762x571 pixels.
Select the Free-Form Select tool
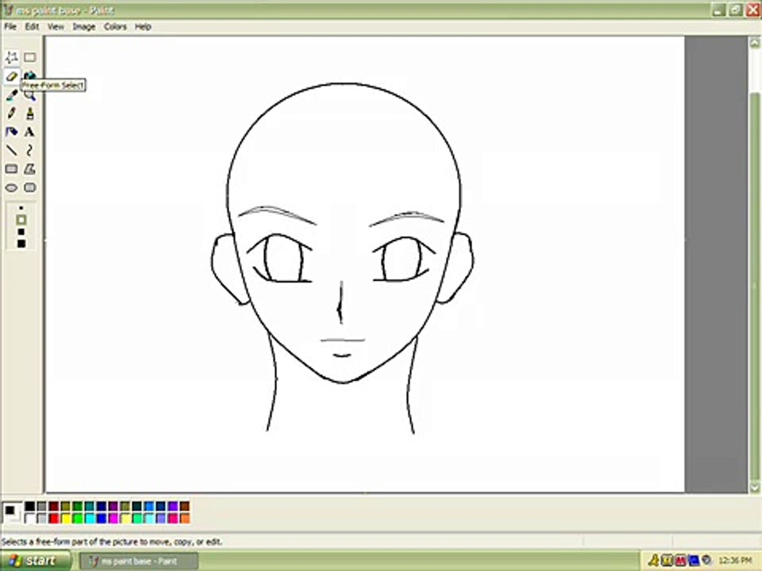(x=12, y=57)
